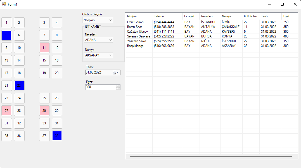The height and width of the screenshot is (168, 301).
Task: Open the Tarih calendar picker icon
Action: (x=116, y=72)
